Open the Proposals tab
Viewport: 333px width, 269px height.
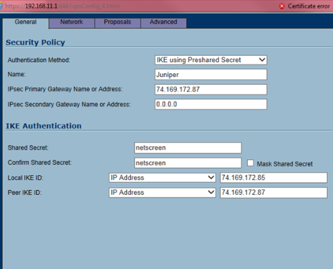pos(118,23)
